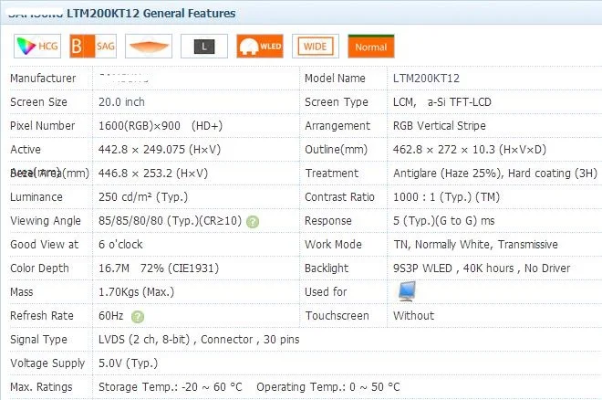Image resolution: width=602 pixels, height=400 pixels.
Task: Click the Screen Size label
Action: pos(39,102)
